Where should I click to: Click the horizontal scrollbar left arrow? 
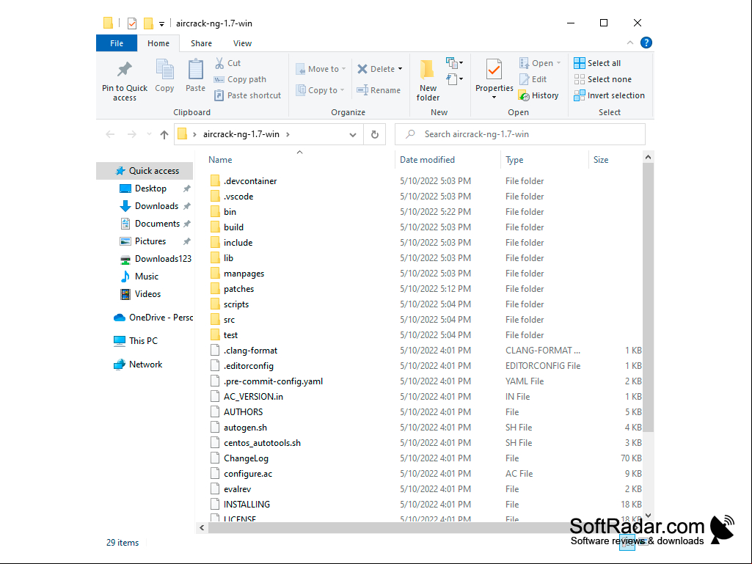coord(202,528)
